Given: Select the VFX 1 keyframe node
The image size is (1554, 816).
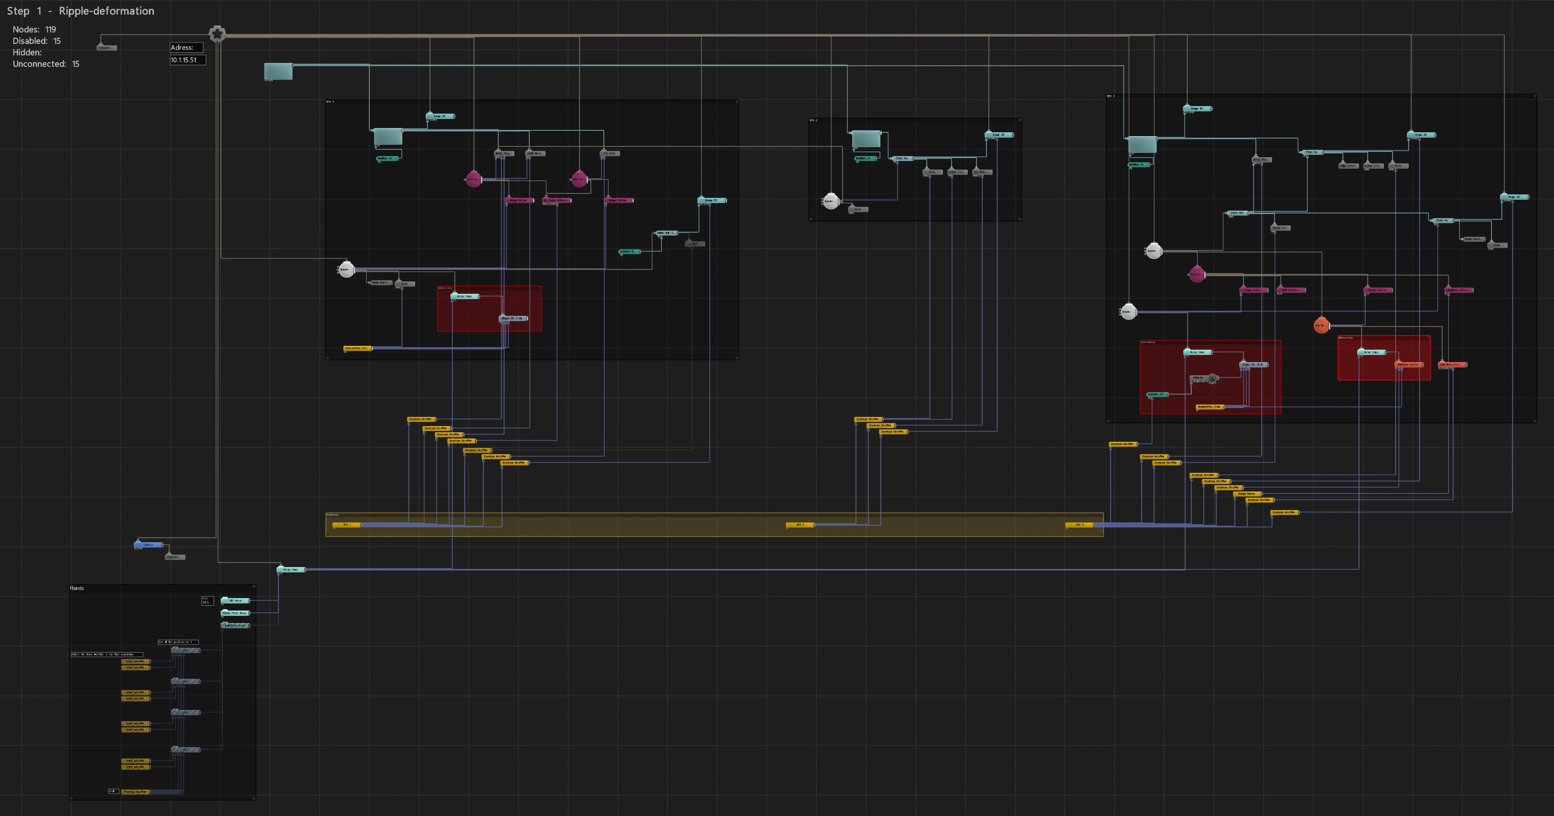Looking at the screenshot, I should (347, 525).
